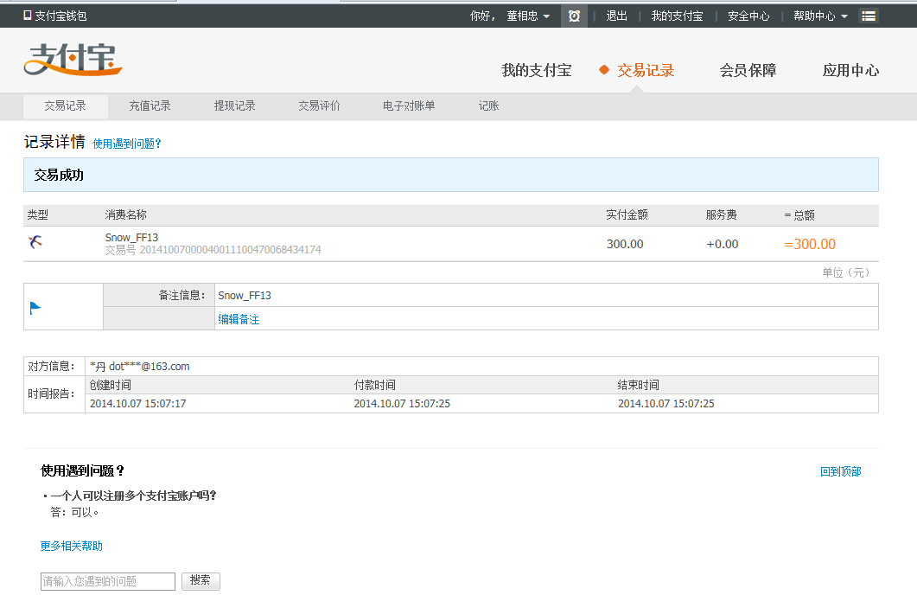Click the 搜索 button
The width and height of the screenshot is (917, 595).
[201, 580]
